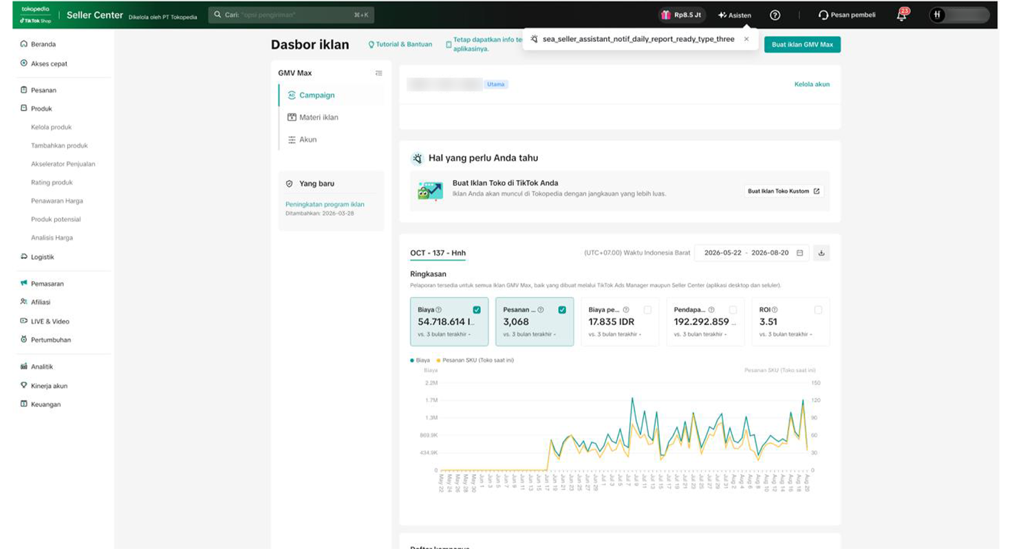Check the Biaya pe... metric checkbox
The height and width of the screenshot is (549, 1012).
click(647, 310)
